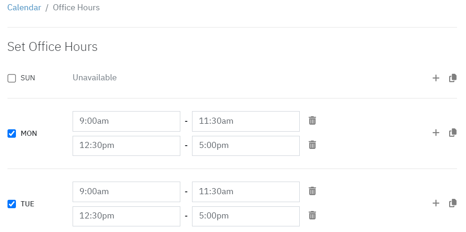Go to Calendar breadcrumb link
466x232 pixels.
point(24,7)
